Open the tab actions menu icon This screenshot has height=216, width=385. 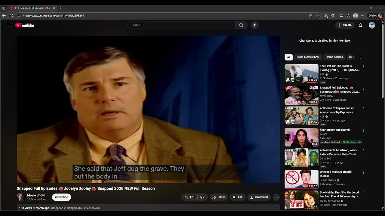point(4,8)
